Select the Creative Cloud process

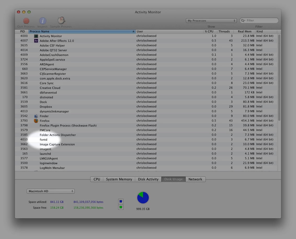tap(146, 88)
